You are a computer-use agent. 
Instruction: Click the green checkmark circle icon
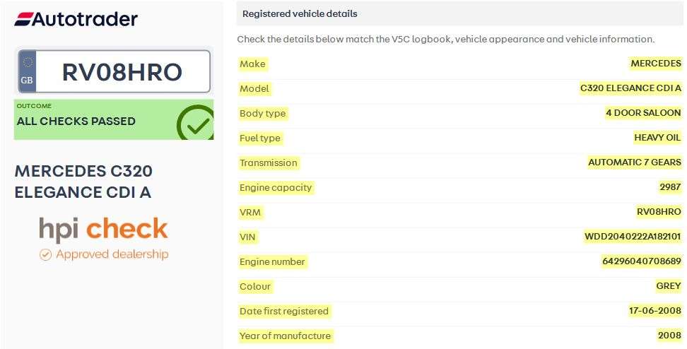pyautogui.click(x=195, y=123)
